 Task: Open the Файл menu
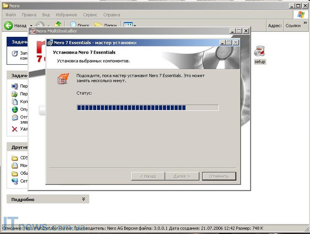(11, 15)
